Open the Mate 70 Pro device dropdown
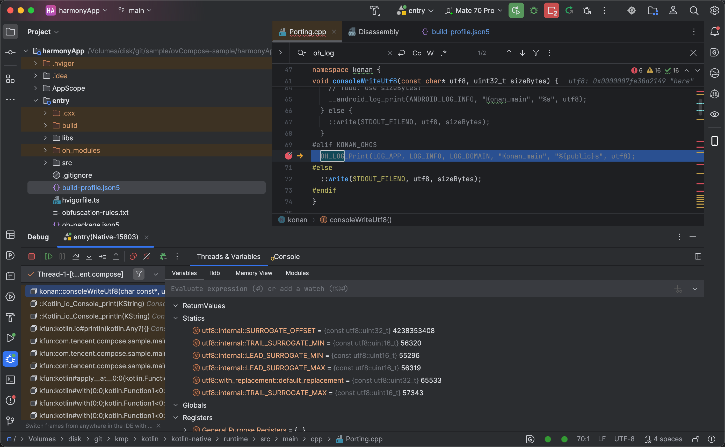 click(x=474, y=11)
